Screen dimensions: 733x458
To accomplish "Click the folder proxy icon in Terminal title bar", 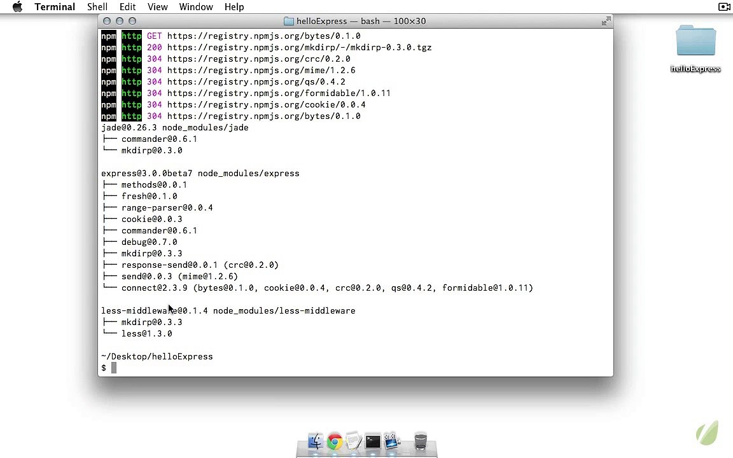I will coord(289,21).
